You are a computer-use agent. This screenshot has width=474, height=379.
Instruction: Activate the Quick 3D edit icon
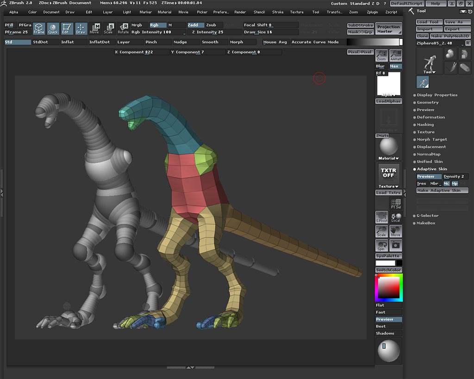53,28
